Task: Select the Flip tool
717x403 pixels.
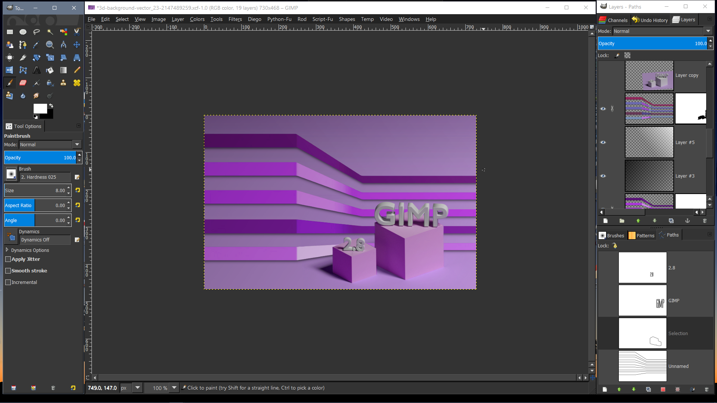Action: point(10,70)
